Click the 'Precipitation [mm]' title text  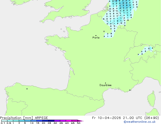17,118
